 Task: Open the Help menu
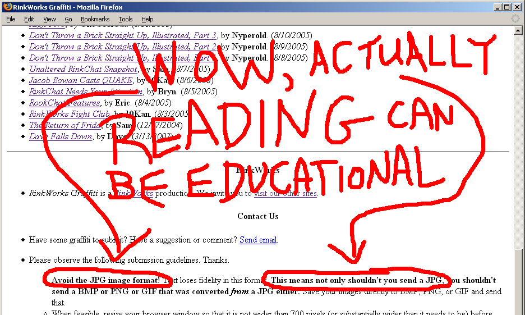[147, 19]
